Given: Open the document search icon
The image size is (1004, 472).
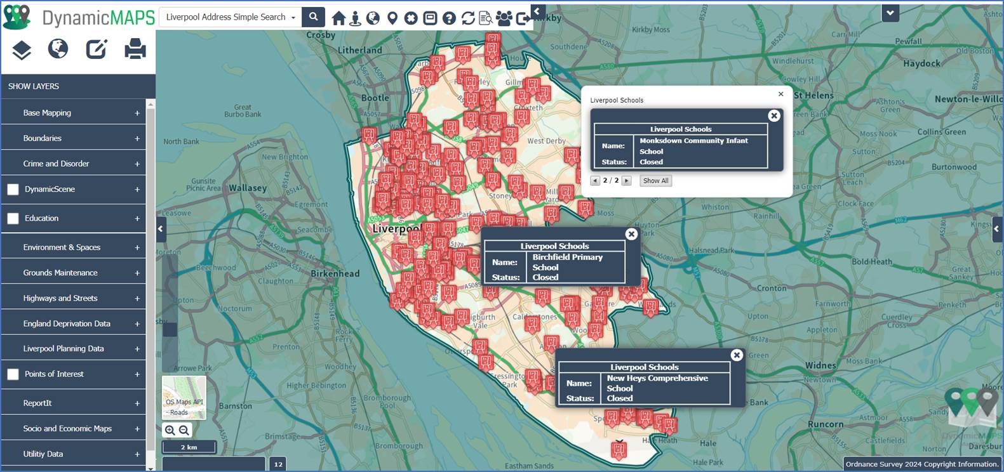Looking at the screenshot, I should coord(486,18).
